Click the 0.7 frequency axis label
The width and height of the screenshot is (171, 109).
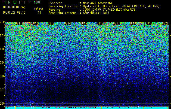pyautogui.click(x=2, y=90)
